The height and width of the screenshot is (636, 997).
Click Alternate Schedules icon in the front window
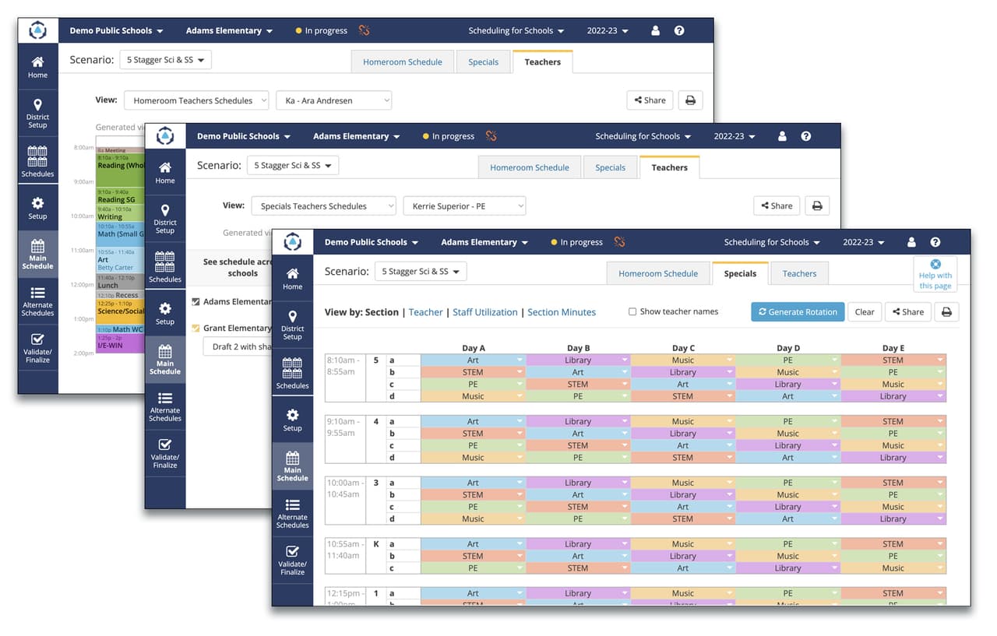[292, 512]
